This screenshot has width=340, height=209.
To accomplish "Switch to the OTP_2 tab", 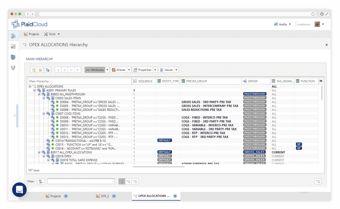I will tap(103, 196).
